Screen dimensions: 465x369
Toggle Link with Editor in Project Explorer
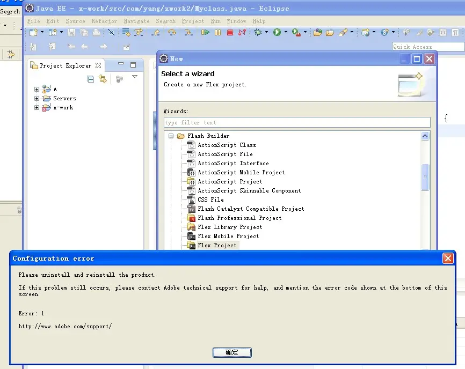[103, 79]
